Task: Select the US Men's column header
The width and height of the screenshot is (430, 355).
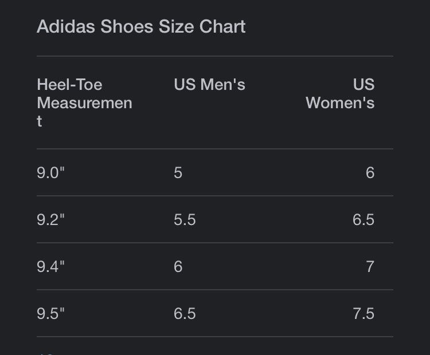Action: tap(209, 84)
